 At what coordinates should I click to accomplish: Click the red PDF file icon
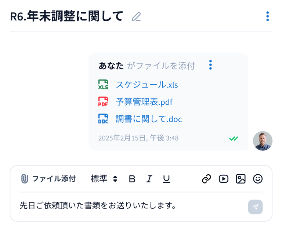click(x=103, y=102)
